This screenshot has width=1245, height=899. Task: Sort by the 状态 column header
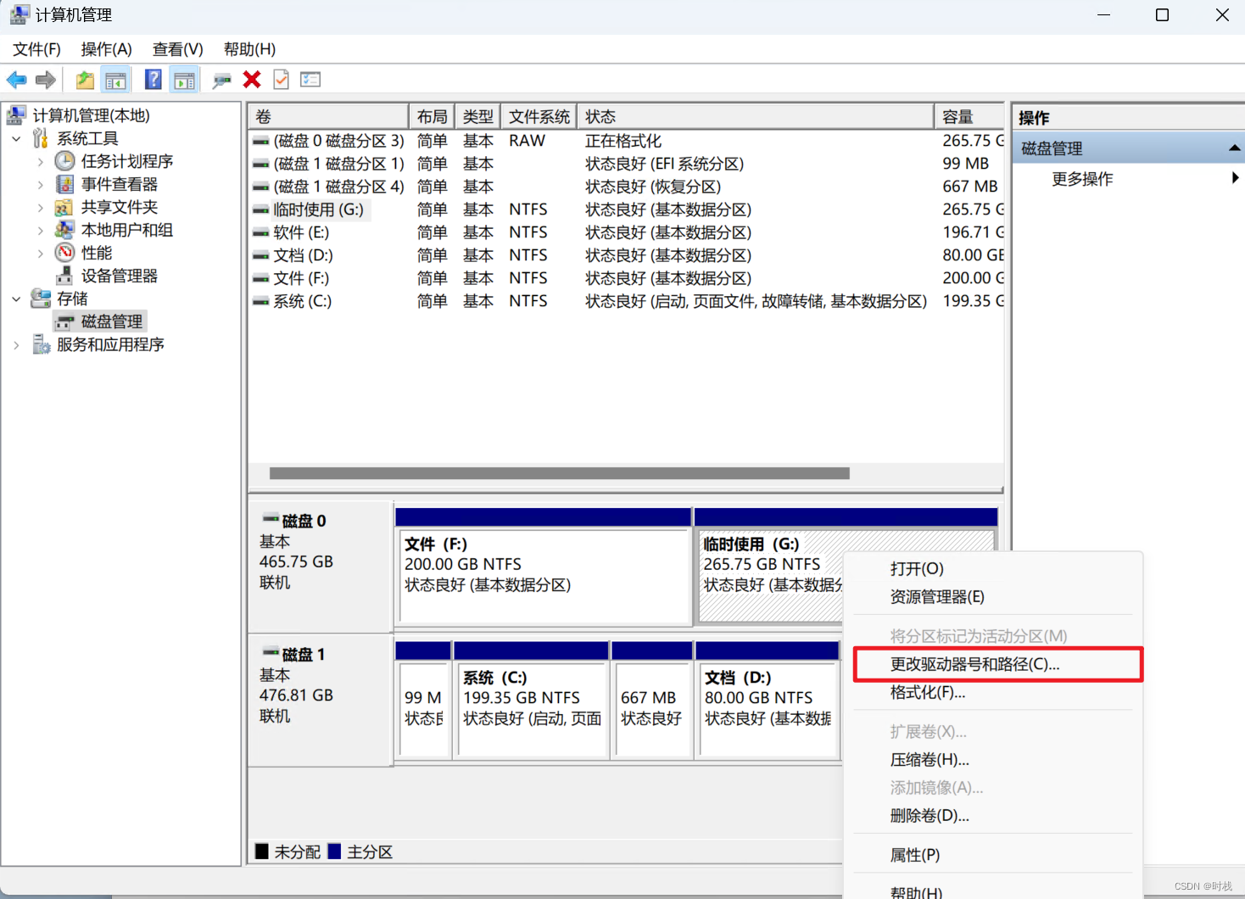click(x=755, y=117)
